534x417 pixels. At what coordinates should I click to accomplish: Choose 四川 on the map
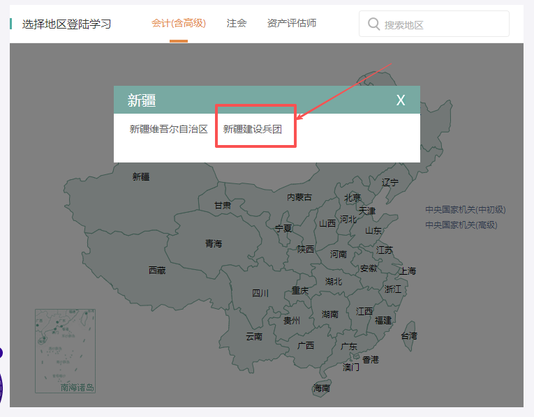(260, 293)
